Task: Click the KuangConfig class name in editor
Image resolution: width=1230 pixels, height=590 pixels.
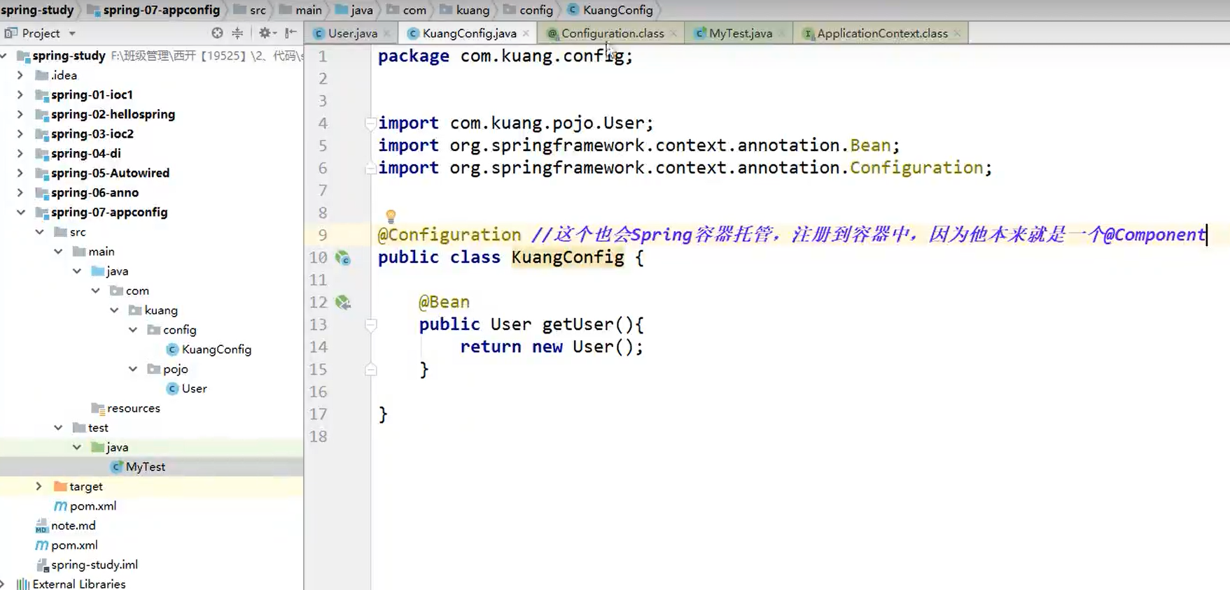Action: tap(568, 257)
